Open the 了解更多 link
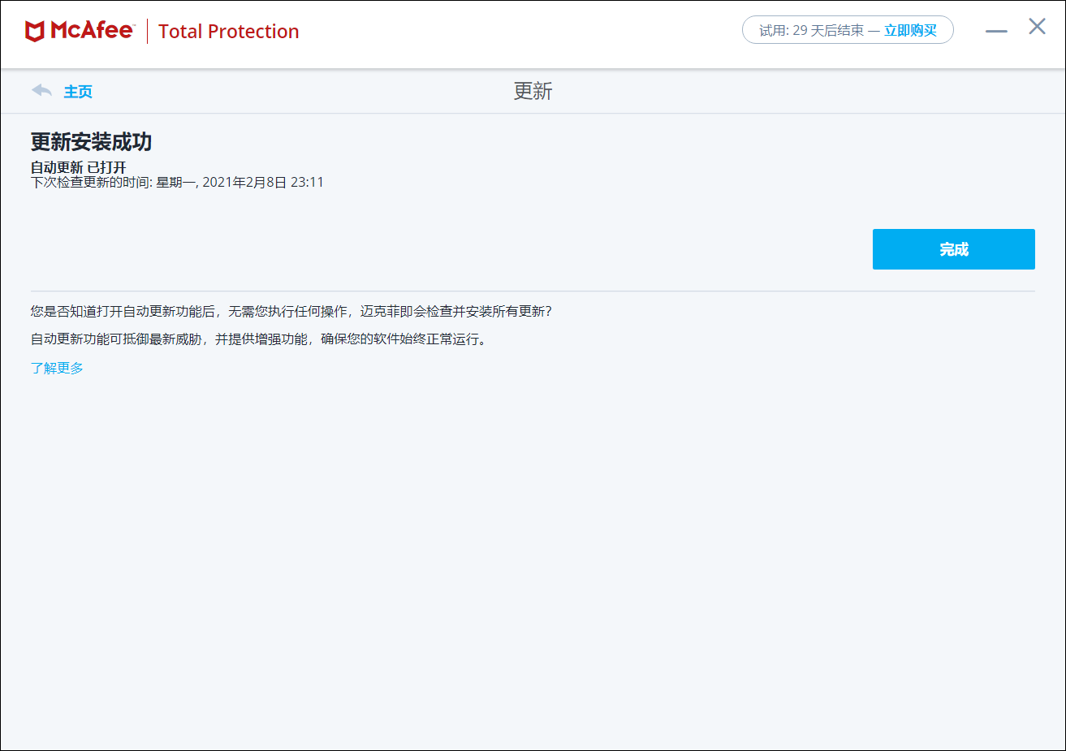Image resolution: width=1066 pixels, height=751 pixels. [57, 368]
